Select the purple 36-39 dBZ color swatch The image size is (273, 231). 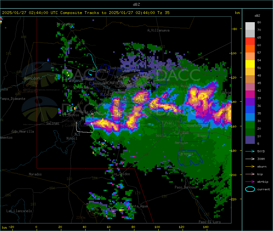pyautogui.click(x=250, y=102)
